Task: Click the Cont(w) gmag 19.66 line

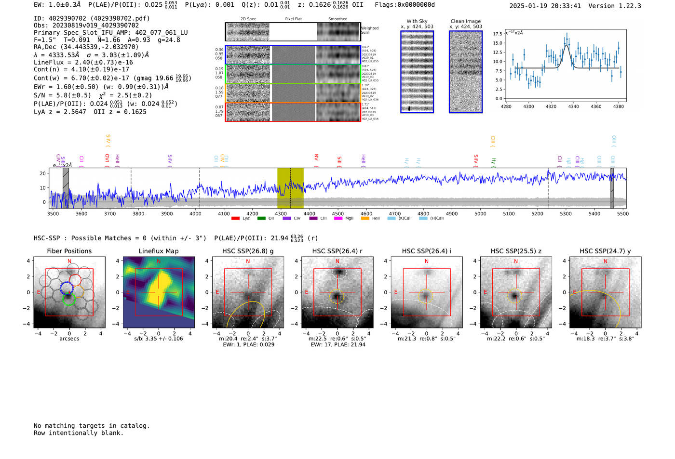Action: click(112, 78)
